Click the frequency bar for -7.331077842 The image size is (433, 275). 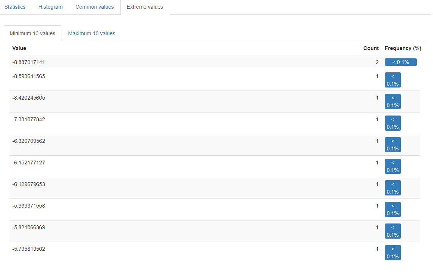(x=393, y=123)
